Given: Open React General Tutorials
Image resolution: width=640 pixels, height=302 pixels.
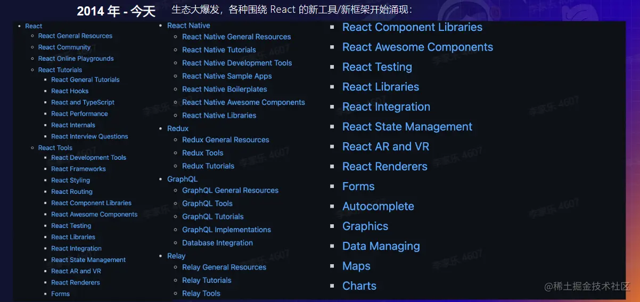Looking at the screenshot, I should [x=85, y=79].
